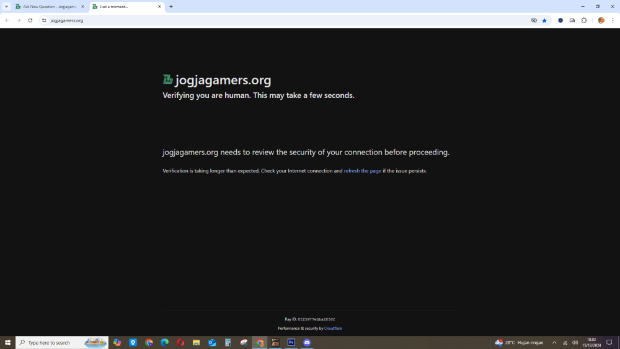Viewport: 620px width, 349px height.
Task: Expand the tab search dropdown arrow
Action: [6, 6]
